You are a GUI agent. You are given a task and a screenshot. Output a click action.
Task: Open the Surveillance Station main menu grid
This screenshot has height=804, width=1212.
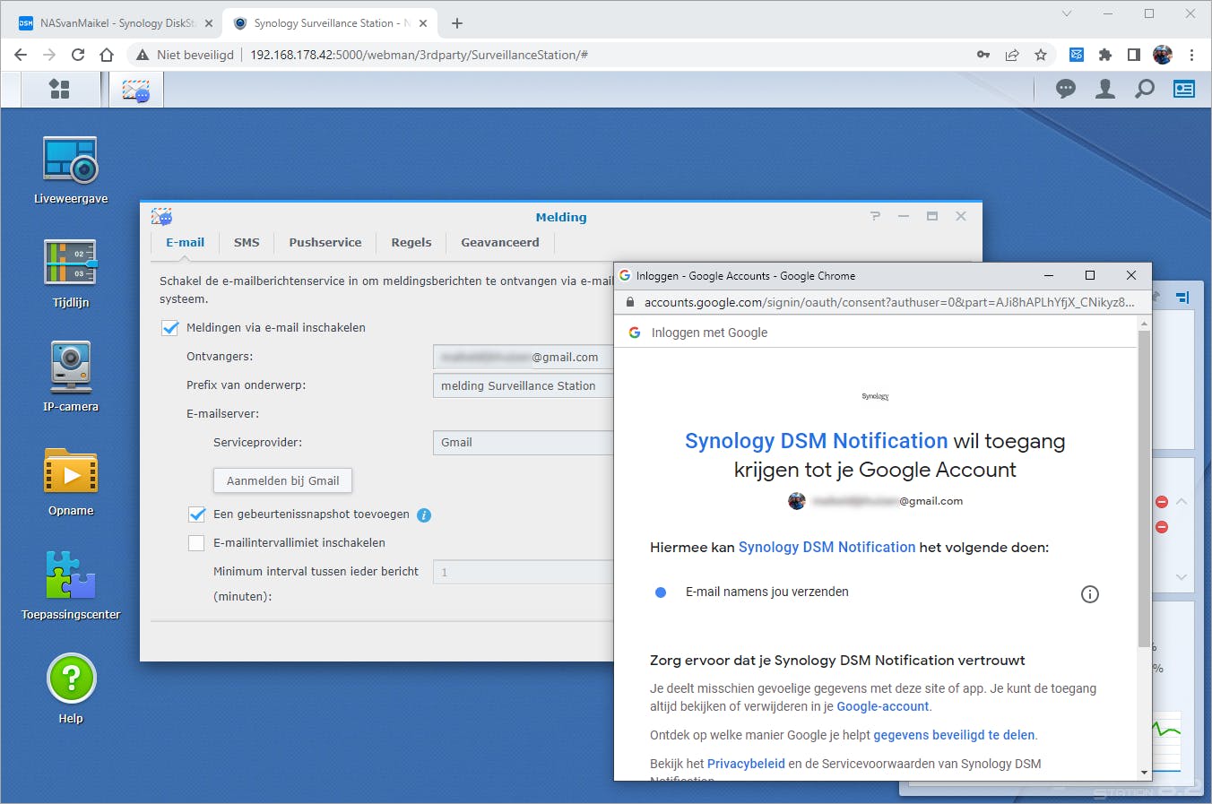point(59,89)
